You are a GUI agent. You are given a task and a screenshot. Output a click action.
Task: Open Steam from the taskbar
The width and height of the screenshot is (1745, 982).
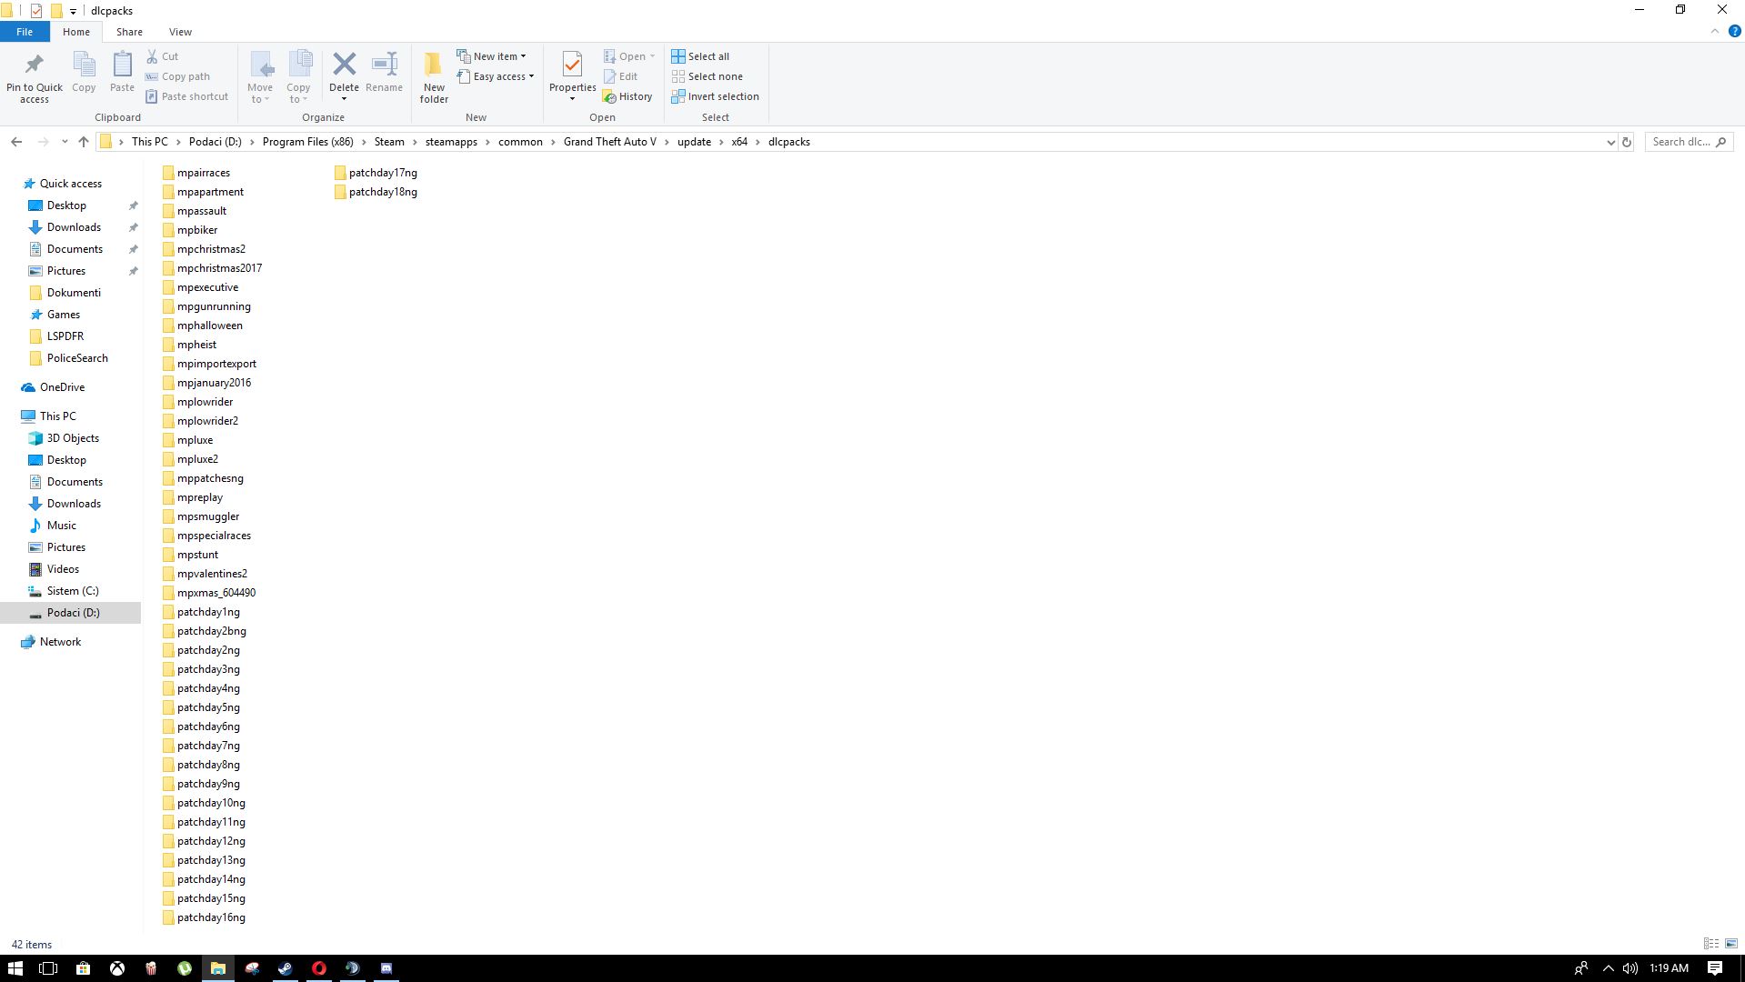(285, 968)
